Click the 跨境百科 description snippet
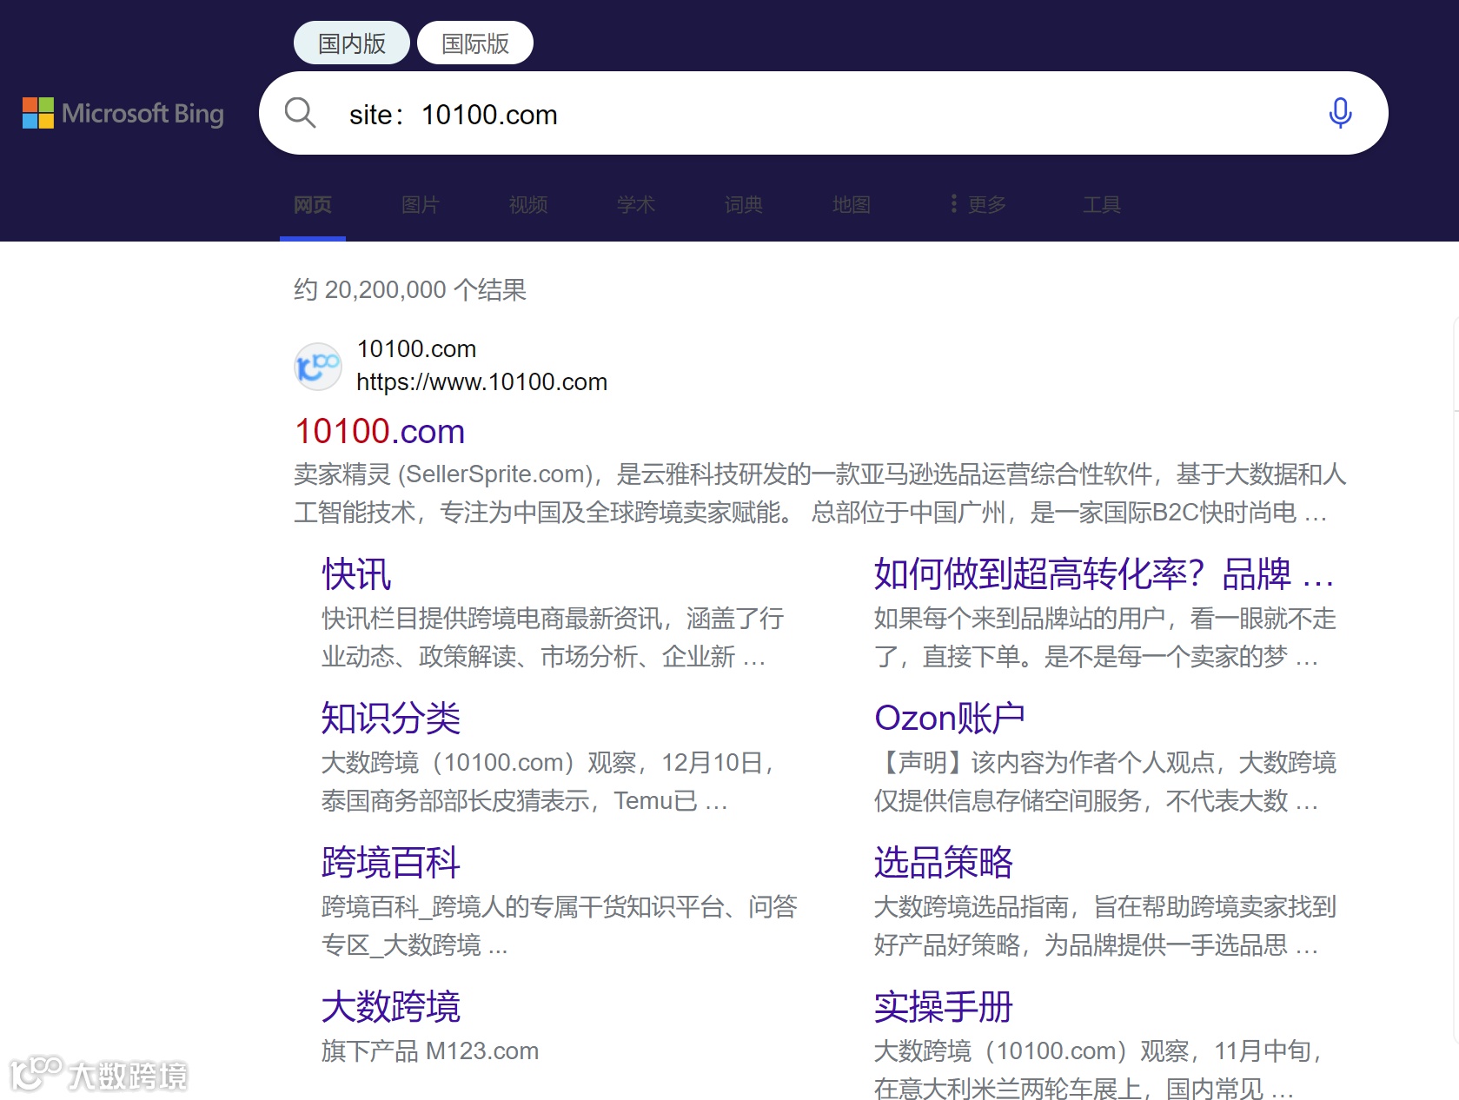 click(560, 926)
